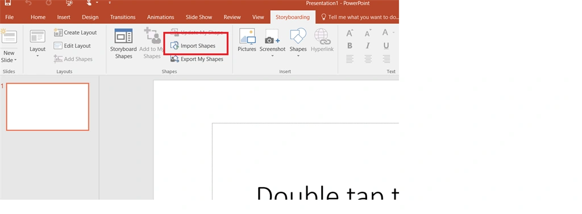Switch to the Insert ribbon tab

tap(64, 17)
